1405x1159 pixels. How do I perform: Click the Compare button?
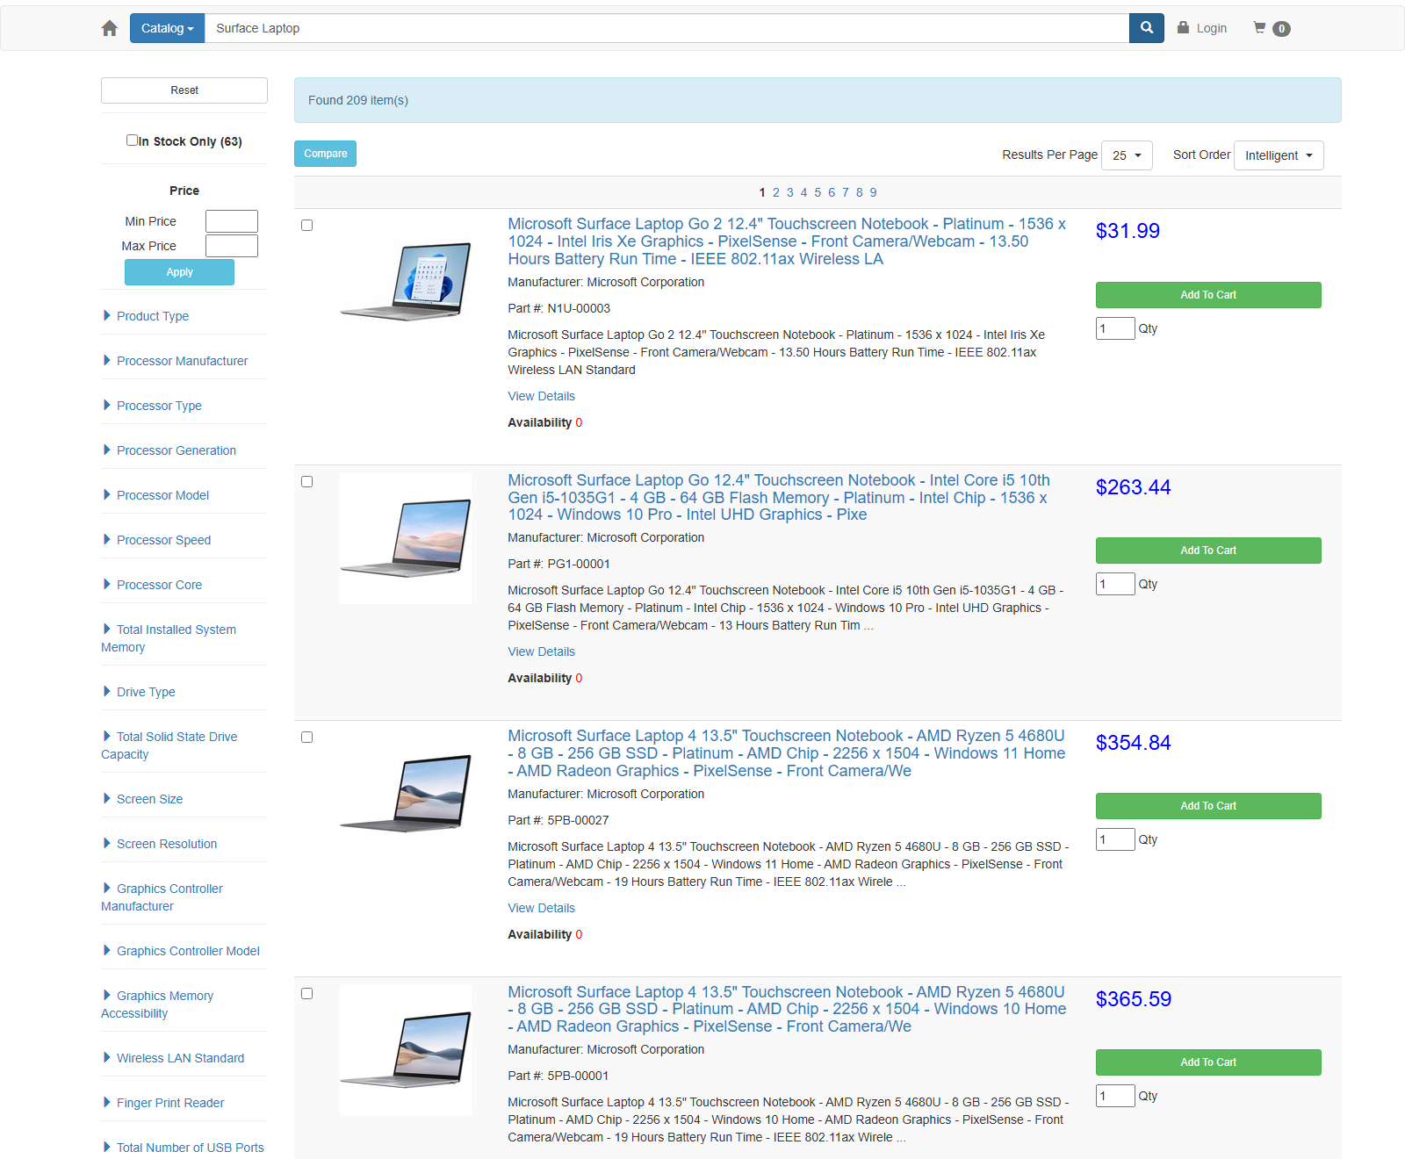[325, 154]
